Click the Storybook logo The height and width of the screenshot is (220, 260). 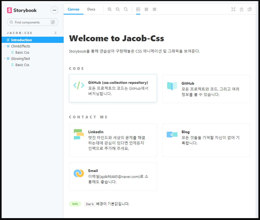point(22,10)
